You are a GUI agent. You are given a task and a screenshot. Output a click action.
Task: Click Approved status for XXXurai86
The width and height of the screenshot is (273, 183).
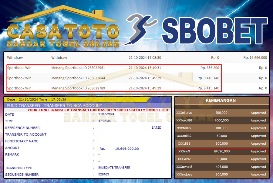[x=258, y=120]
